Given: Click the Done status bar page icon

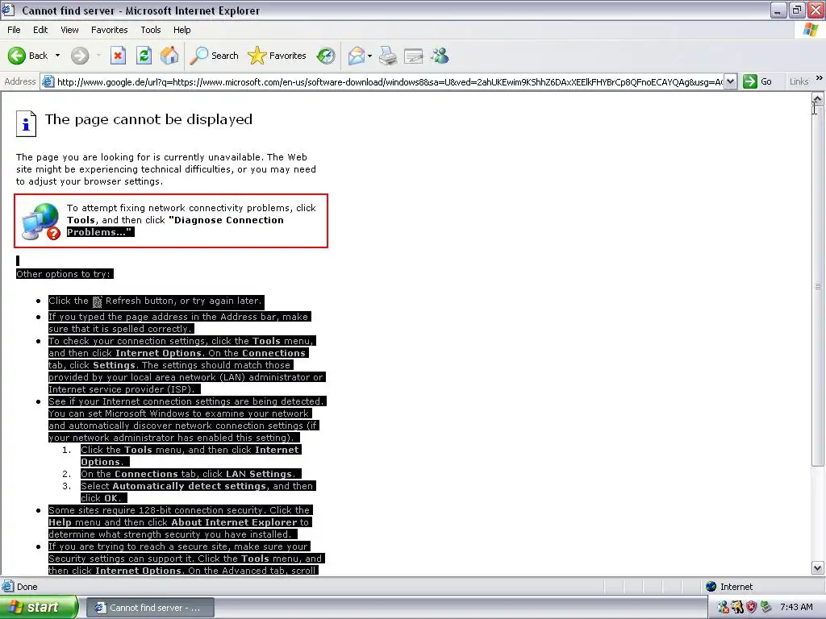Looking at the screenshot, I should tap(7, 587).
